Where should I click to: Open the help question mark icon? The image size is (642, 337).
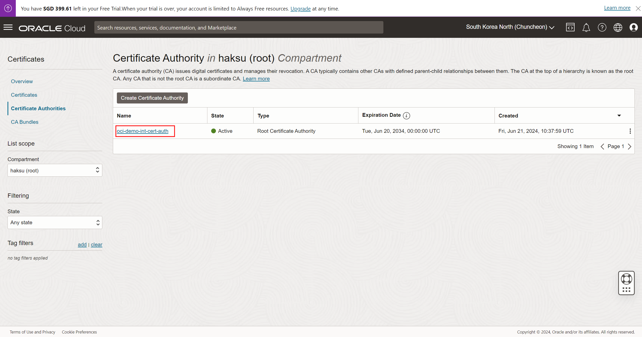602,27
